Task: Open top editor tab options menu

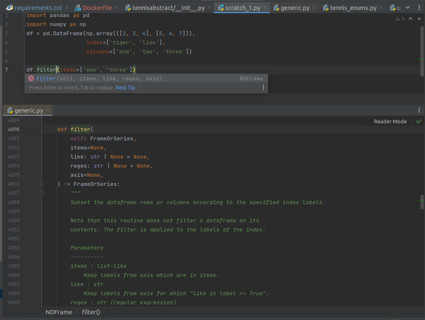Action: [419, 7]
